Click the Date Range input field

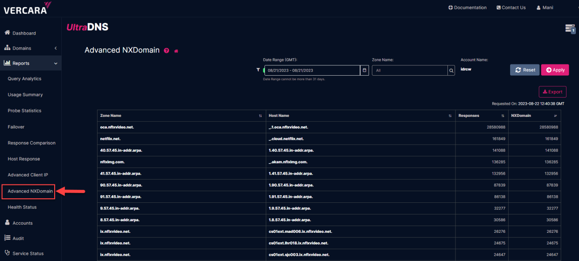(312, 70)
